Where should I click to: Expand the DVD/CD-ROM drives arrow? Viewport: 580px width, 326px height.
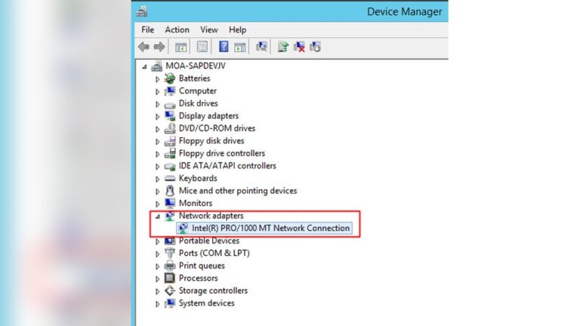[x=157, y=129]
